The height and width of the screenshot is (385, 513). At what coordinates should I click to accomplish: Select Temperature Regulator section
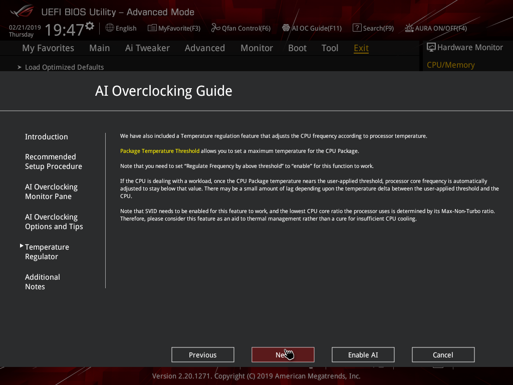pyautogui.click(x=47, y=252)
